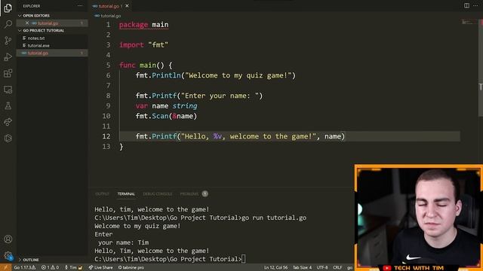The image size is (483, 271).
Task: Collapse the Go Project Tutorial folder section
Action: 52,30
